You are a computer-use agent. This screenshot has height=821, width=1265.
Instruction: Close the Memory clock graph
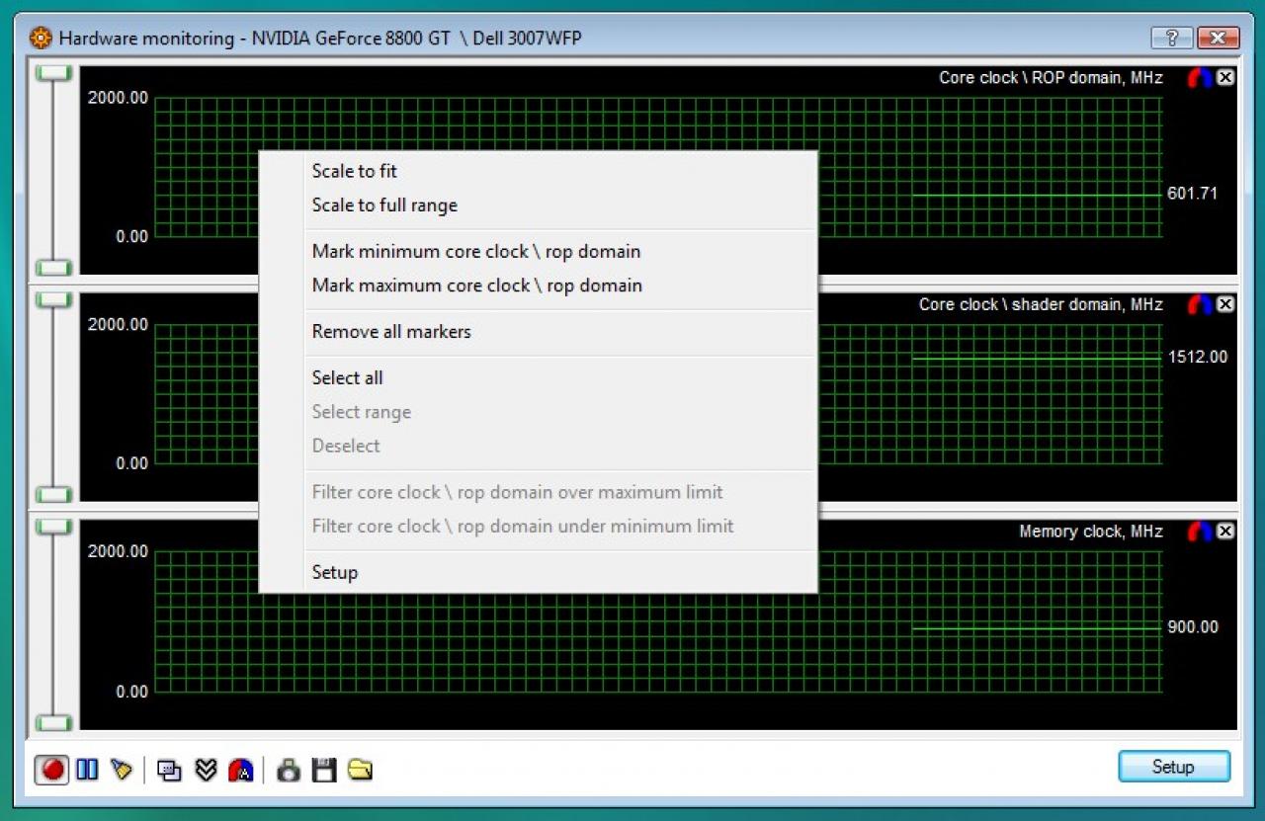(1225, 532)
